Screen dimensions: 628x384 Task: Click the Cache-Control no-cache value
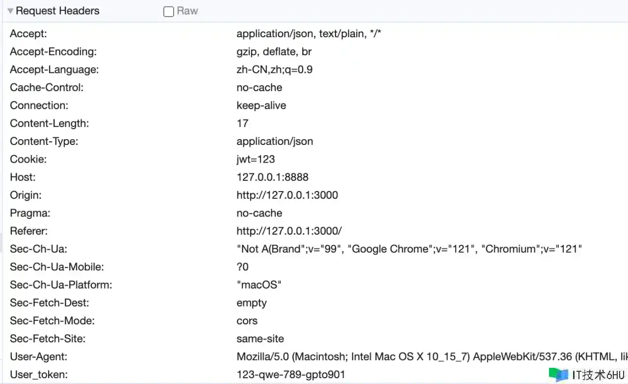click(x=259, y=88)
